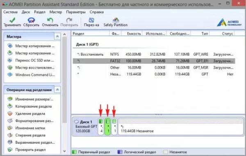Select the 119.44GB Незанятое disk block
Viewport: 246px width, 156px height.
click(x=181, y=127)
